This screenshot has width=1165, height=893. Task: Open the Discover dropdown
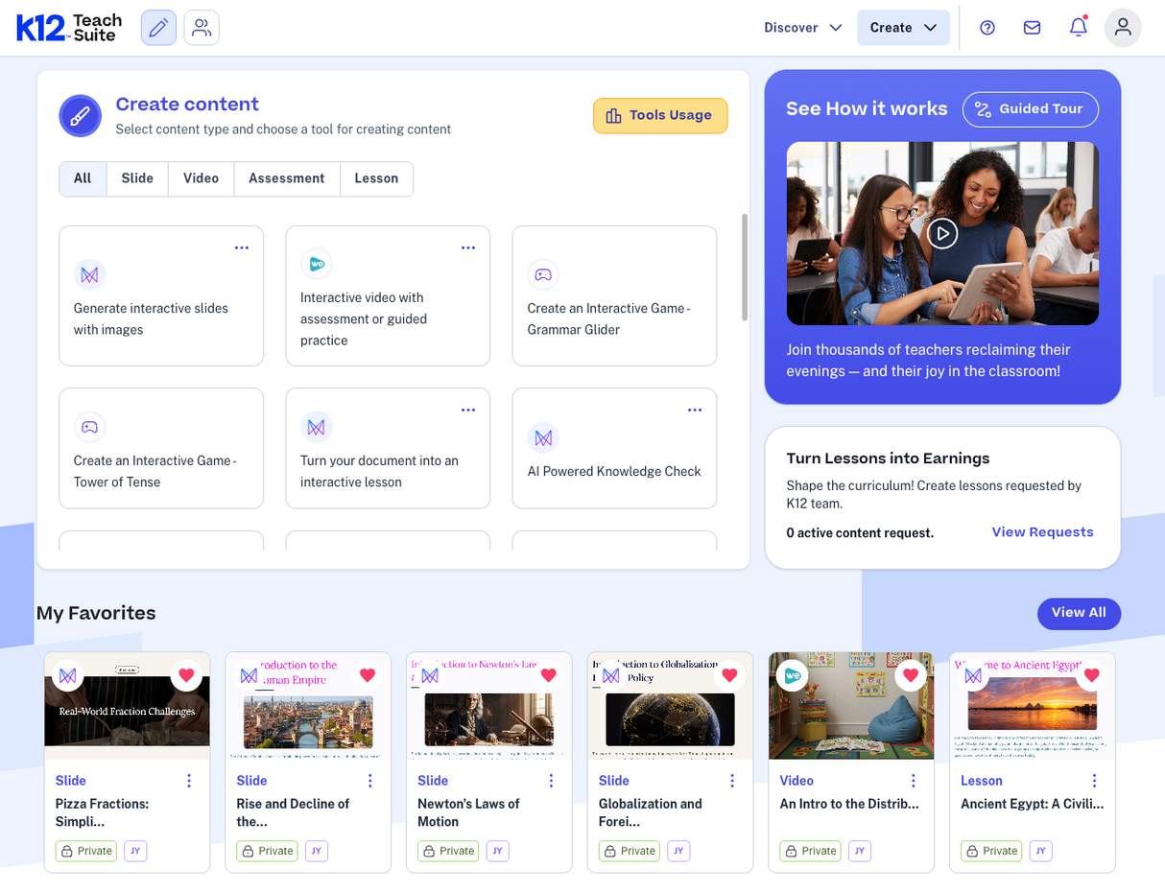coord(802,27)
